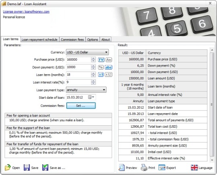Image resolution: width=217 pixels, height=175 pixels.
Task: Select the 'Loan repayment date' result row
Action: 163,114
